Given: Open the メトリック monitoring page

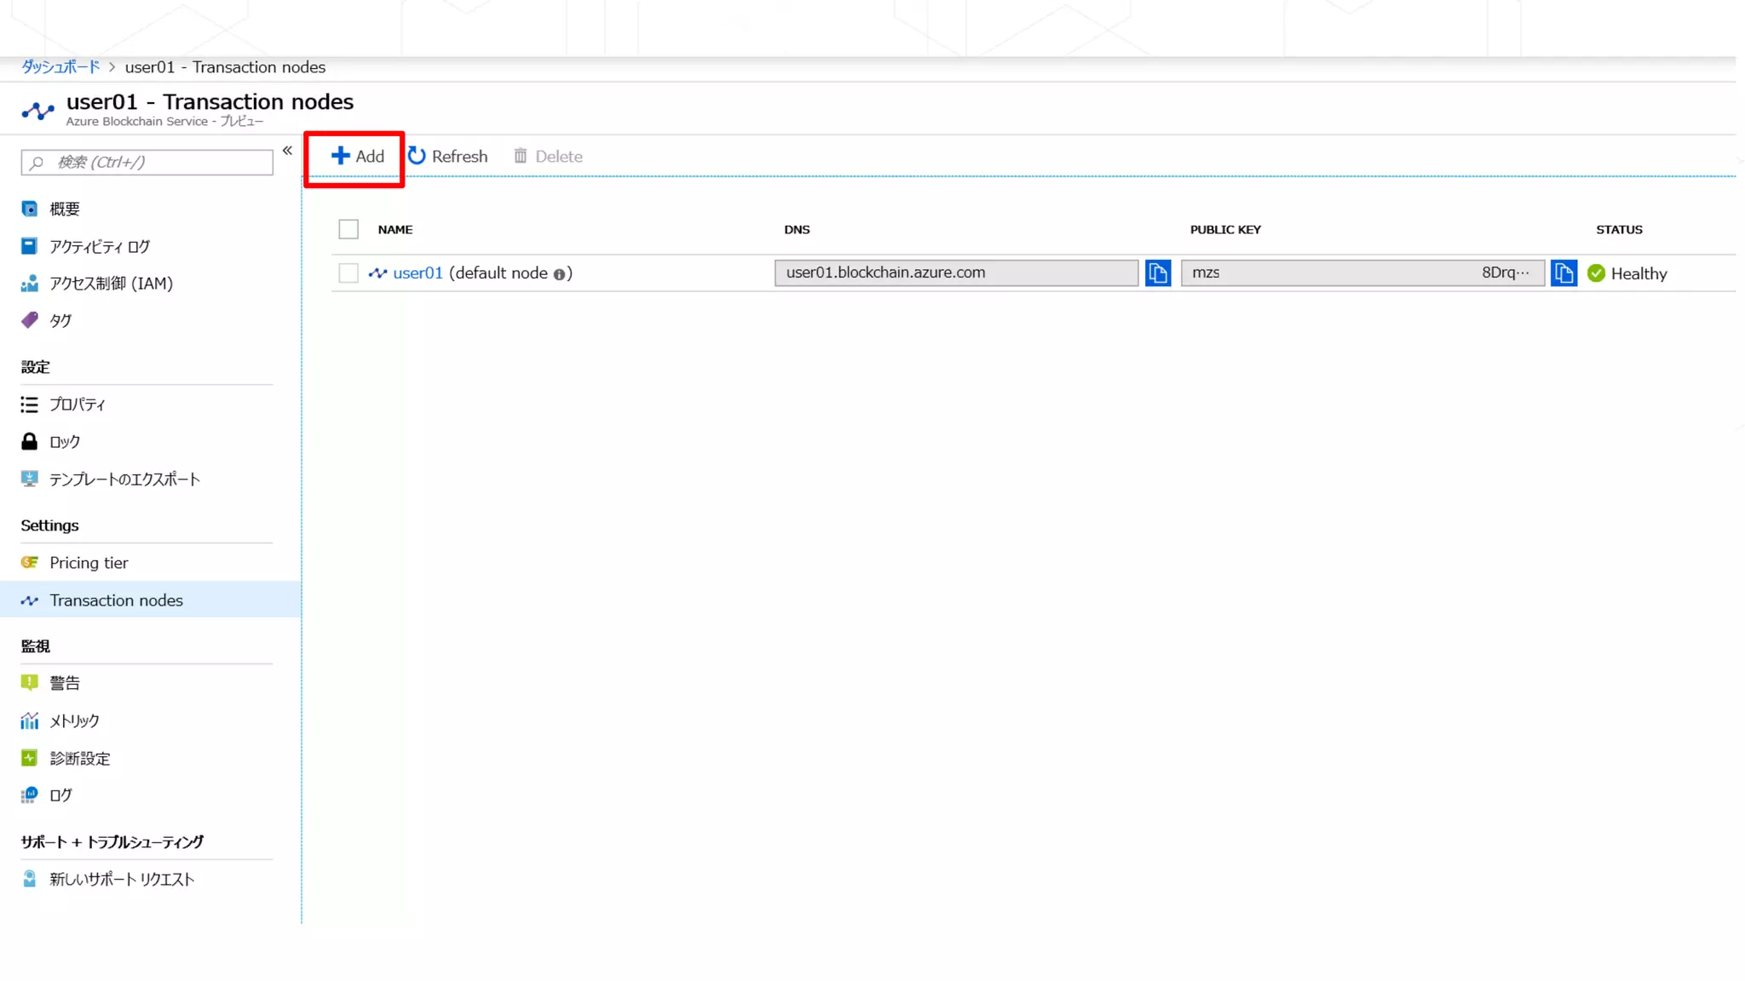Looking at the screenshot, I should (x=74, y=721).
